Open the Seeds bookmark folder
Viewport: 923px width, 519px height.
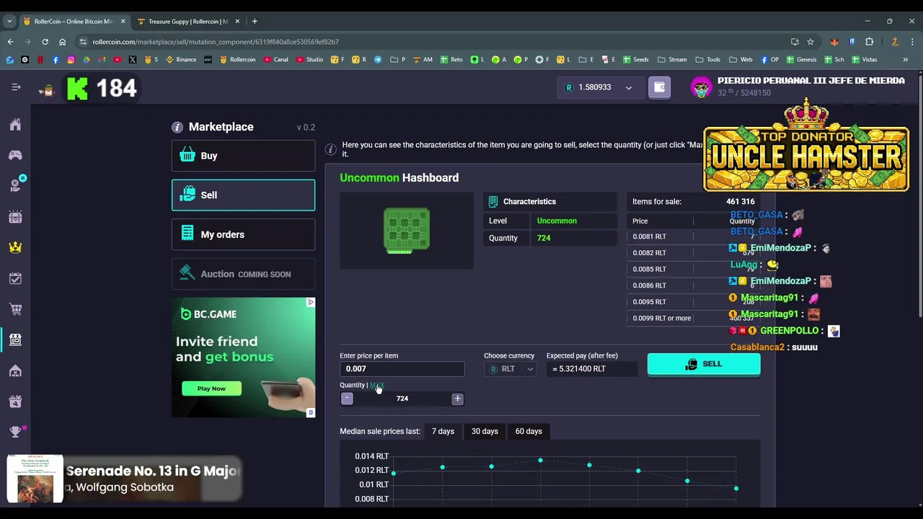636,60
